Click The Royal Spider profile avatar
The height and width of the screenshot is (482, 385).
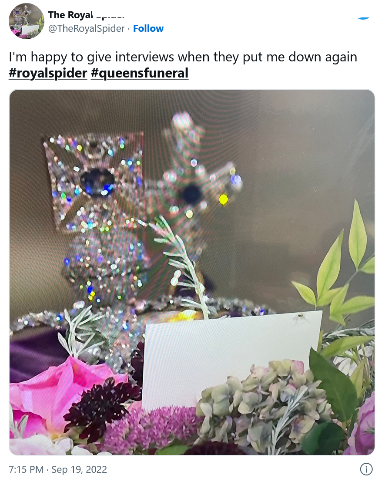[27, 21]
